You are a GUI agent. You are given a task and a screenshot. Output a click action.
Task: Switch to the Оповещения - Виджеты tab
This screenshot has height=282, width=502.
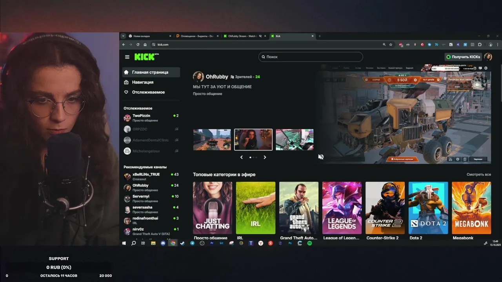pyautogui.click(x=197, y=36)
